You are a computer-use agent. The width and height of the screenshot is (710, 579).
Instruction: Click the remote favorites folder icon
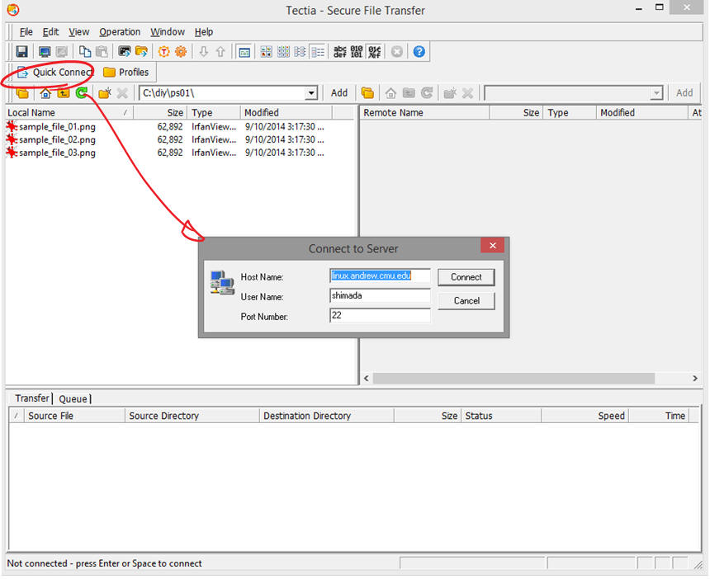pos(367,93)
